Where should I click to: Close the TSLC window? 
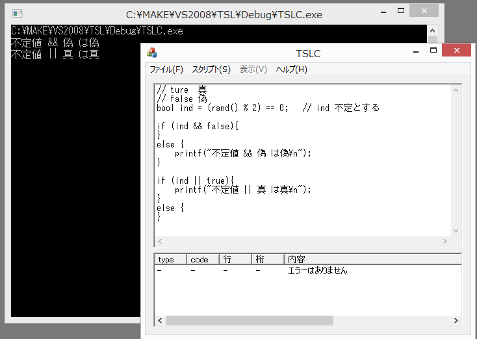(456, 50)
